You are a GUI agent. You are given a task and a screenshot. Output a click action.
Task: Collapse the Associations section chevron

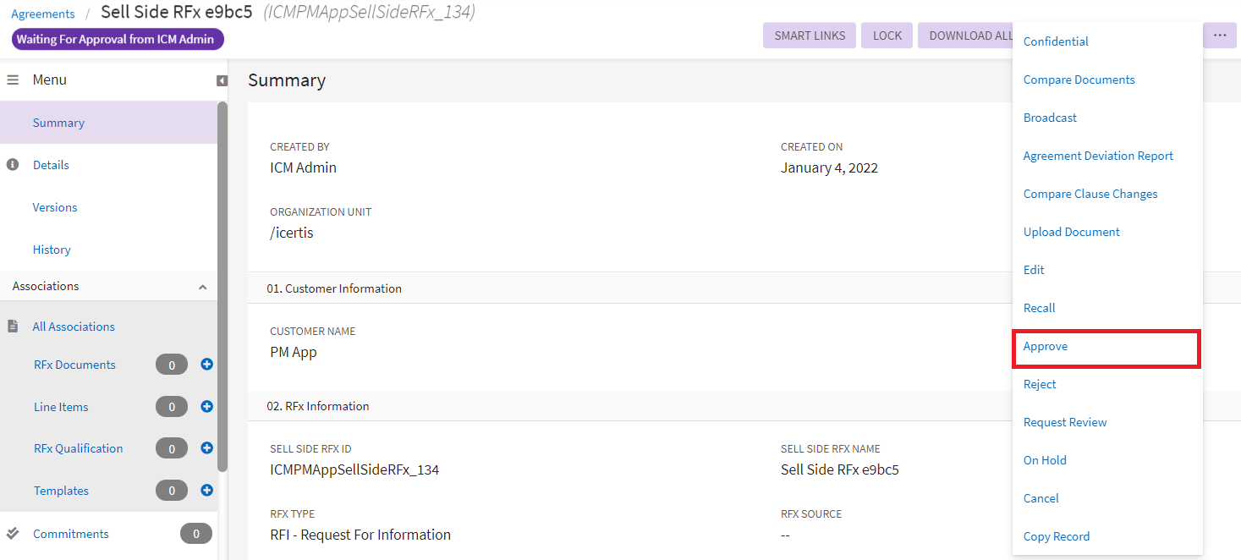tap(202, 287)
